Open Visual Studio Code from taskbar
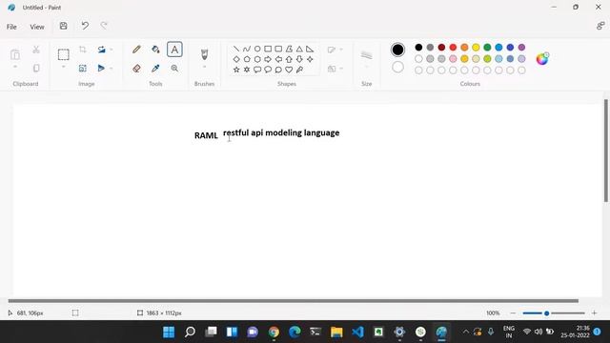The image size is (610, 343). pyautogui.click(x=357, y=332)
